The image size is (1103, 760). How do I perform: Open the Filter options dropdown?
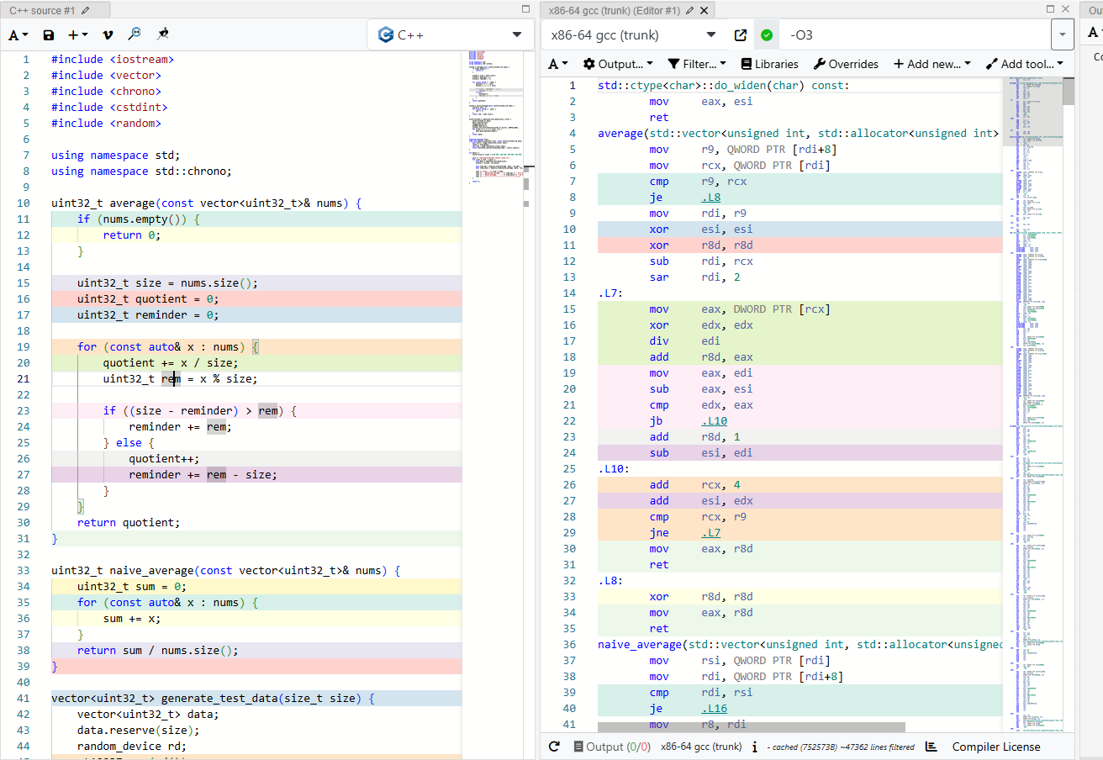697,64
